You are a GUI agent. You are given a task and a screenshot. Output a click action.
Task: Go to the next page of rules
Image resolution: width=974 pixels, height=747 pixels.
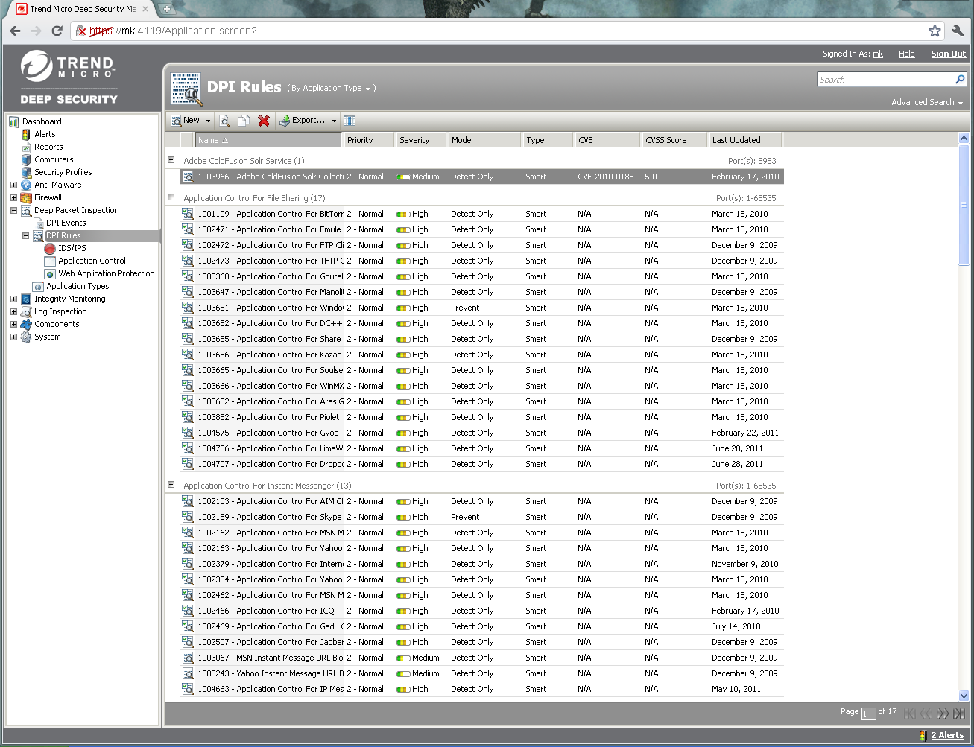tap(943, 713)
